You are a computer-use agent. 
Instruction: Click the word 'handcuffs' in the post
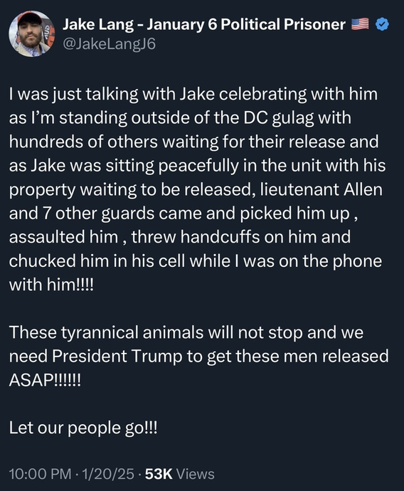coord(220,237)
